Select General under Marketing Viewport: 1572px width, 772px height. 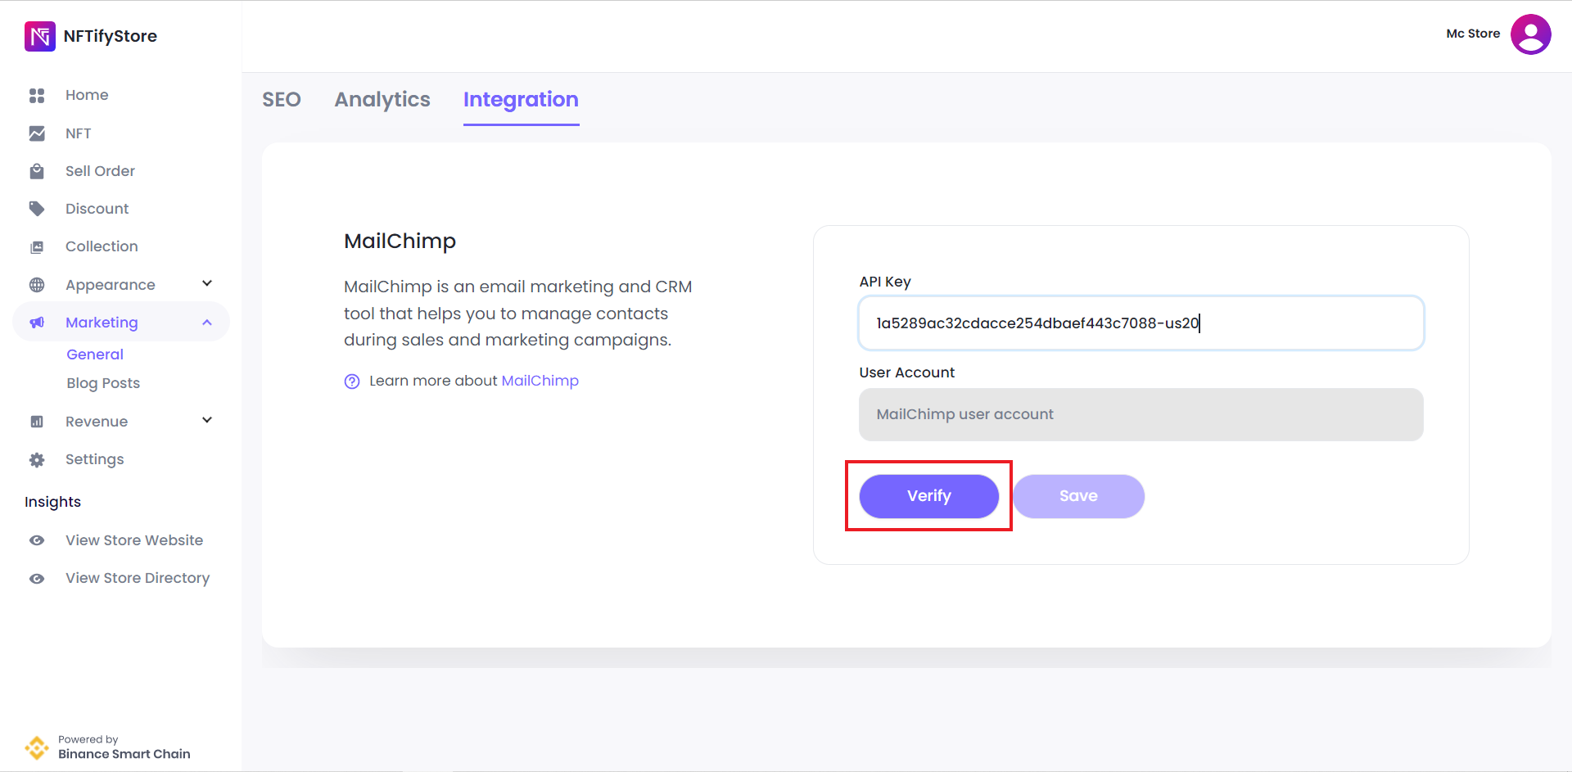point(95,354)
